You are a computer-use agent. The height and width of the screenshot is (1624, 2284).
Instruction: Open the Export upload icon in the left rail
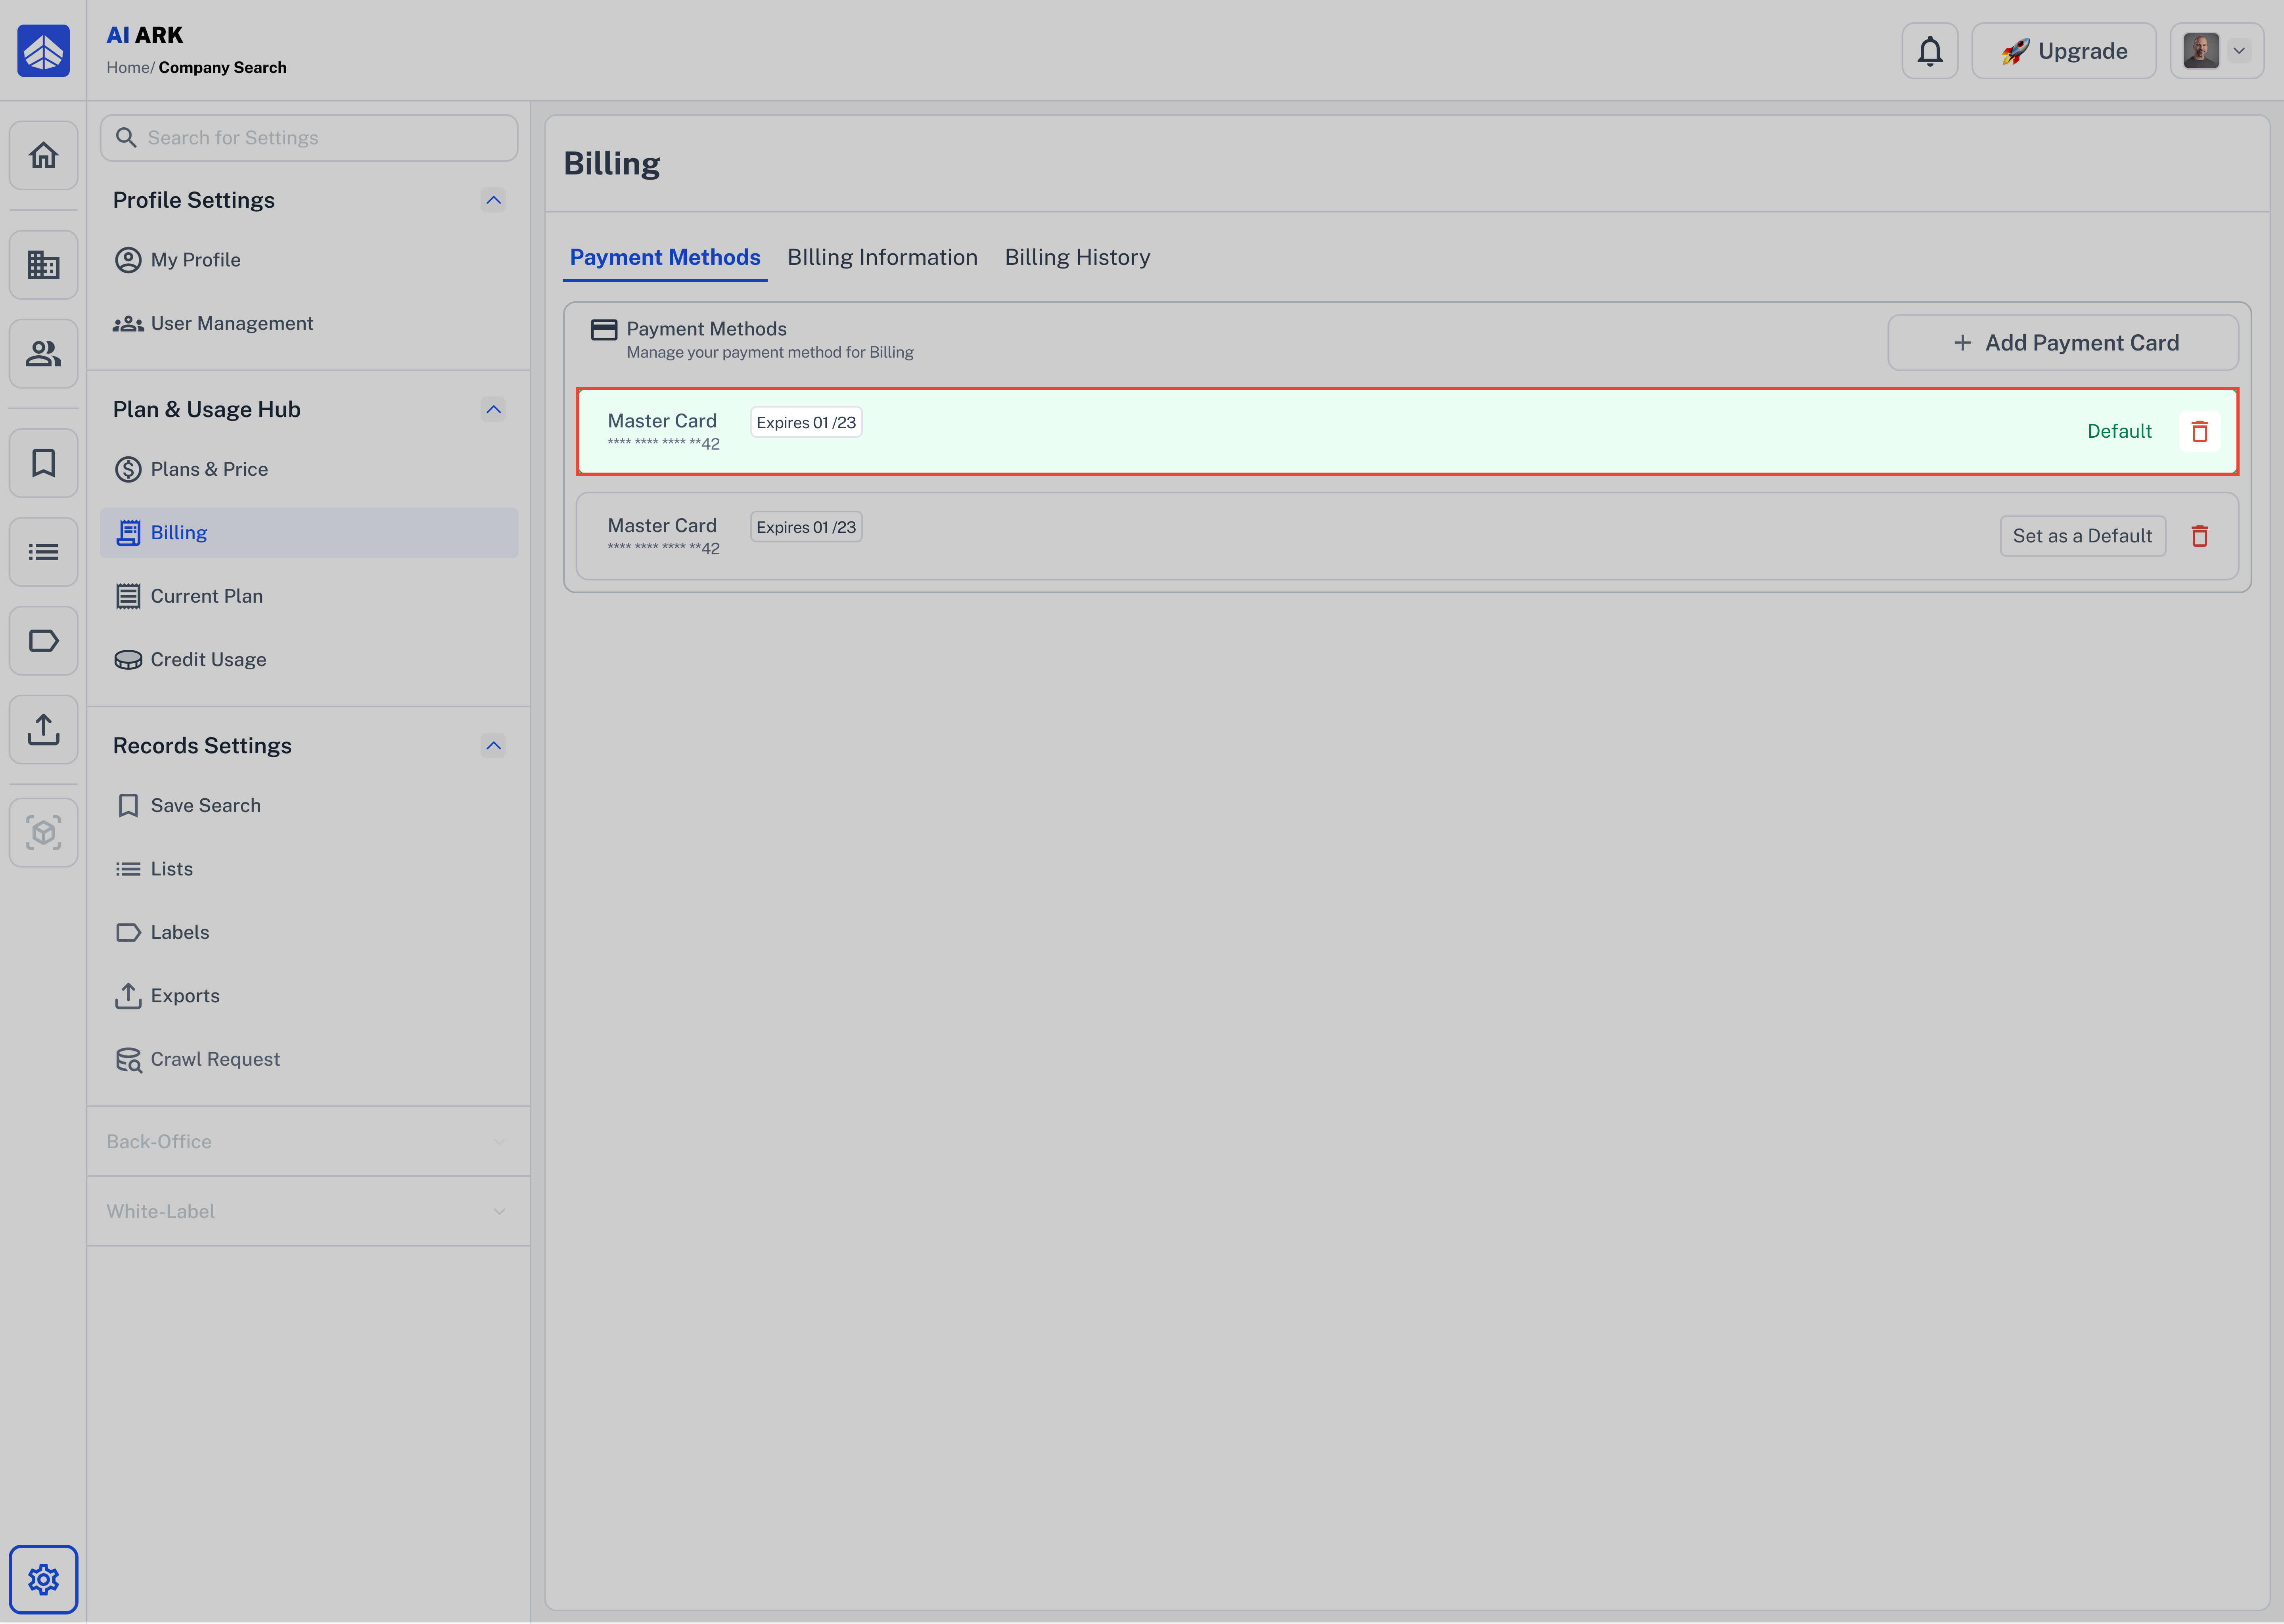point(43,730)
